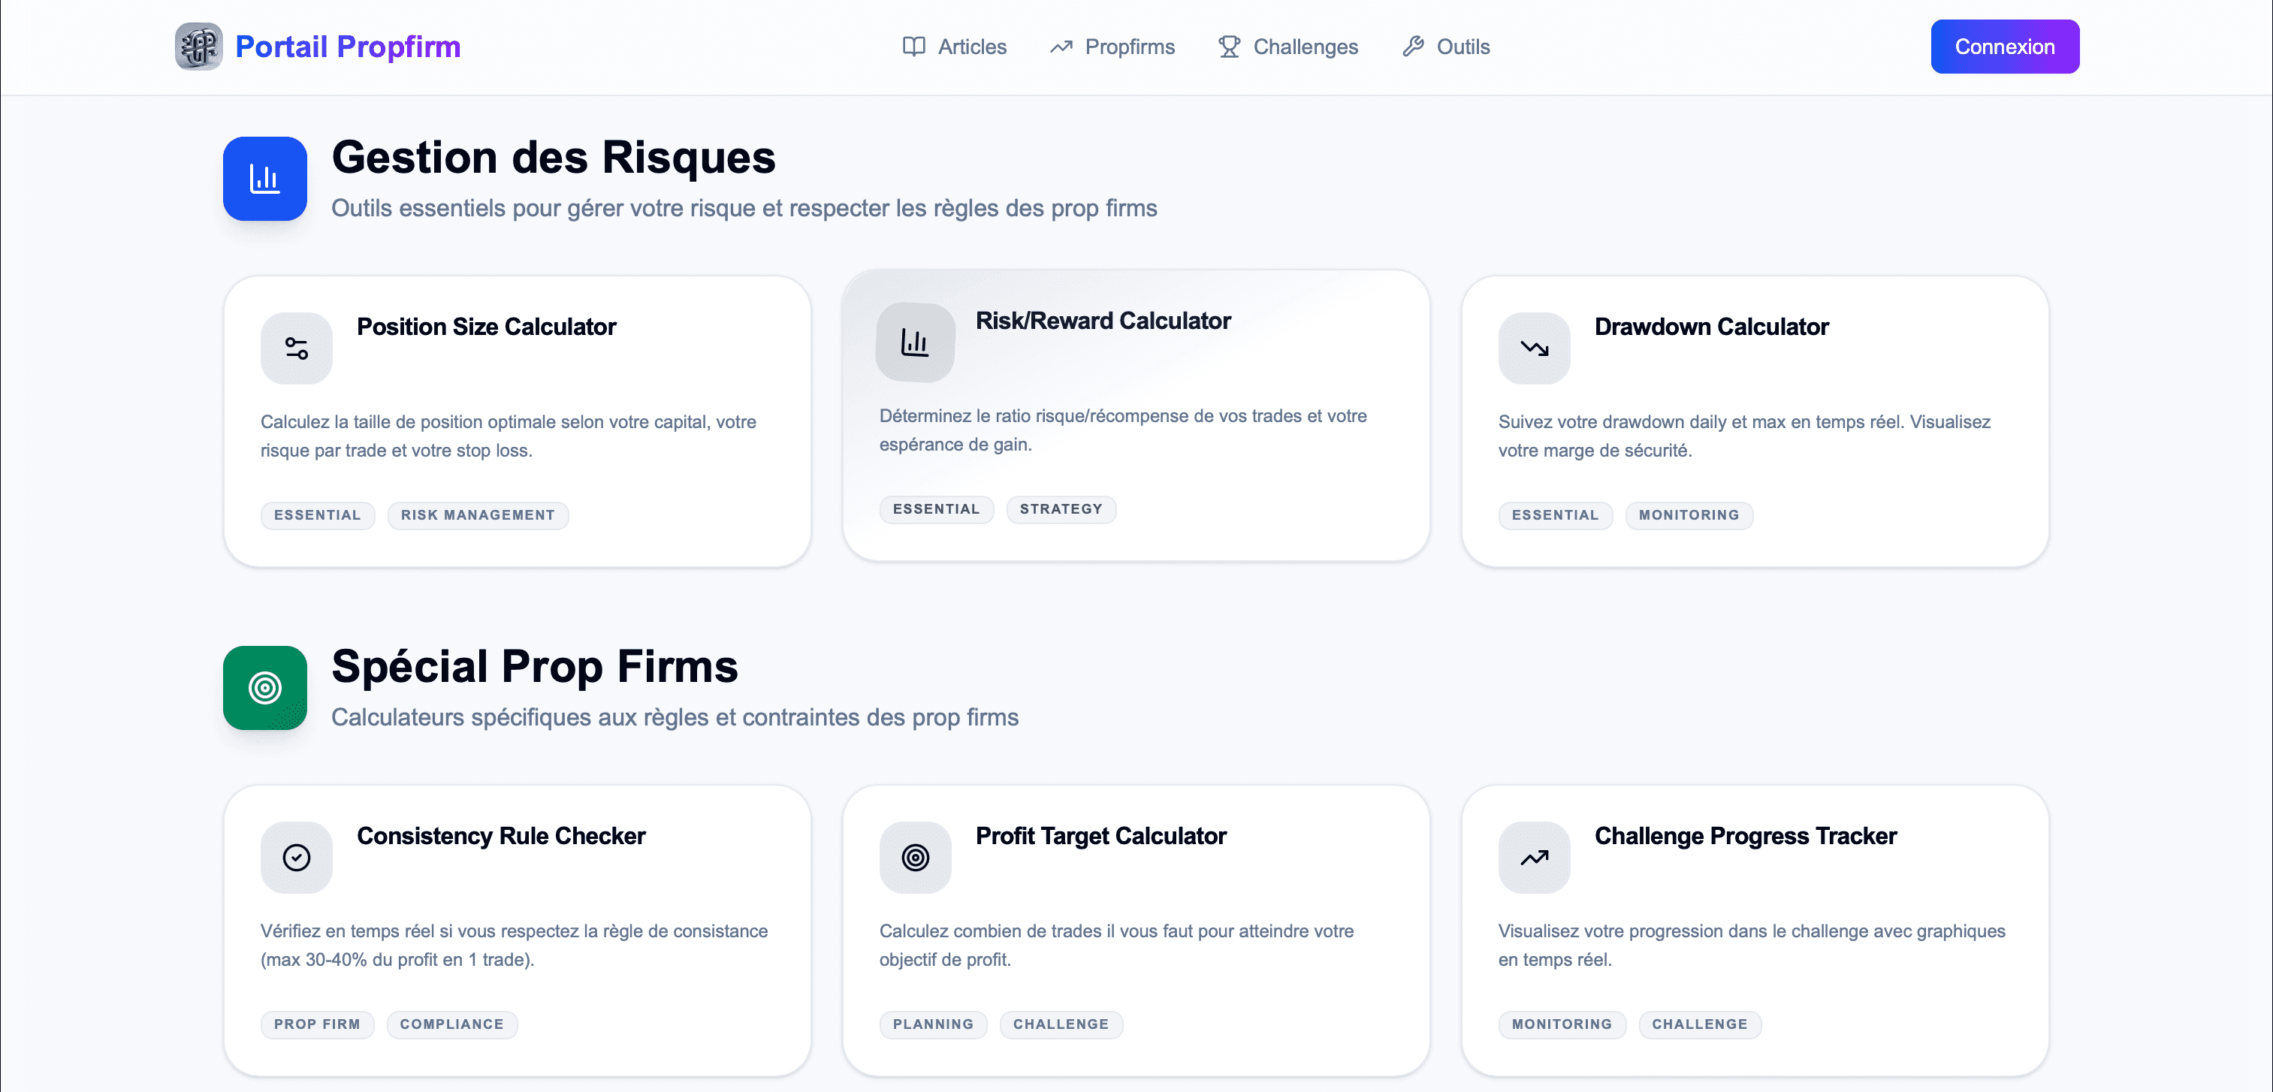This screenshot has width=2273, height=1092.
Task: Click the rising arrow icon on Challenge Progress Tracker
Action: pos(1534,856)
